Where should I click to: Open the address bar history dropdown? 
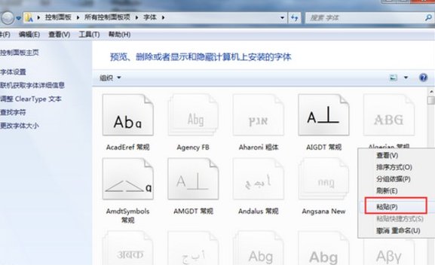[x=282, y=18]
